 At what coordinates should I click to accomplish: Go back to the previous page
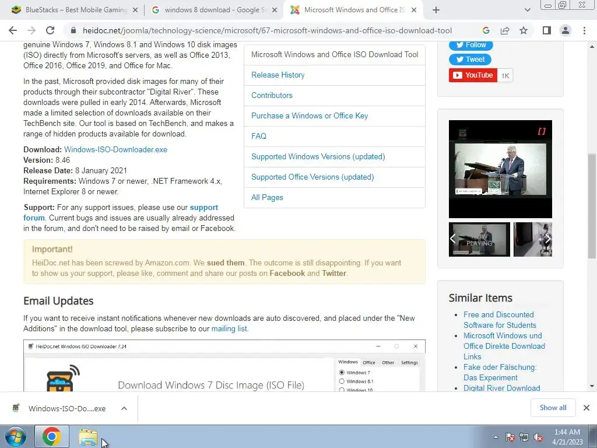point(13,30)
